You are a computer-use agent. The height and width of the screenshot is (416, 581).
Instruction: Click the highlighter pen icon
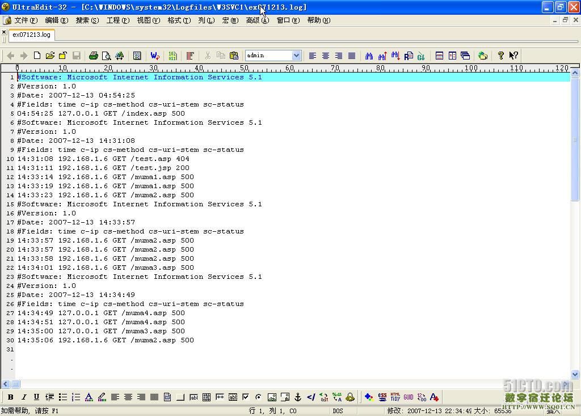point(102,397)
